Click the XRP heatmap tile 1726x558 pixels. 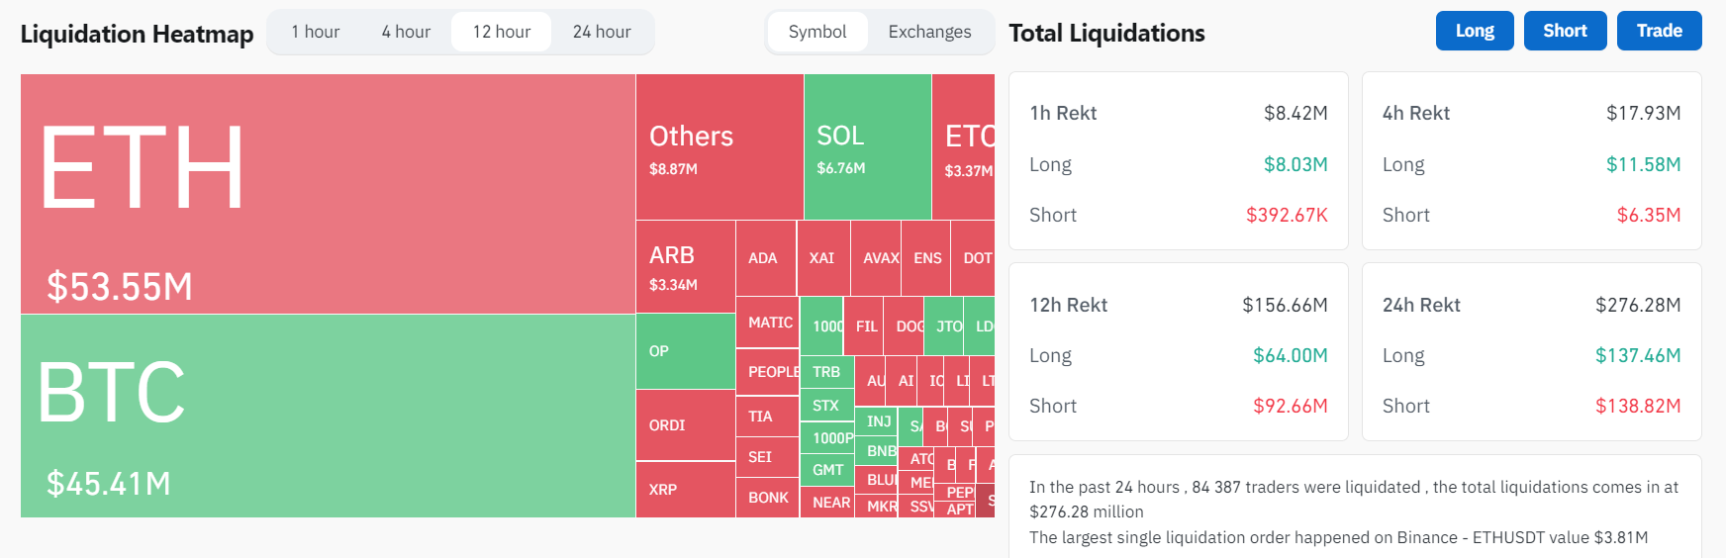click(x=685, y=490)
